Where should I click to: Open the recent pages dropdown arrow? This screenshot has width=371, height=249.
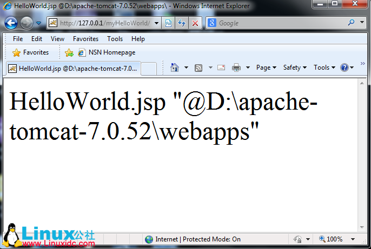(38, 23)
